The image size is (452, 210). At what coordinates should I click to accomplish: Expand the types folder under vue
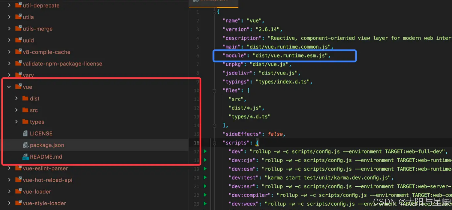16,122
